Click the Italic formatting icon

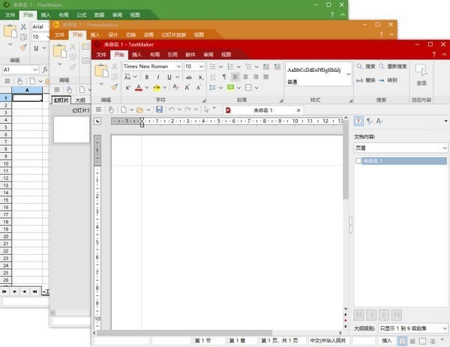pyautogui.click(x=158, y=77)
